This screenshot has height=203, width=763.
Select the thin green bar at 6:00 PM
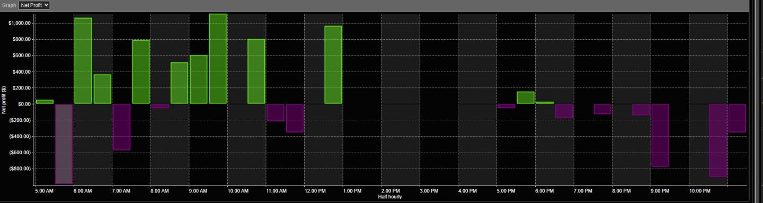click(545, 103)
